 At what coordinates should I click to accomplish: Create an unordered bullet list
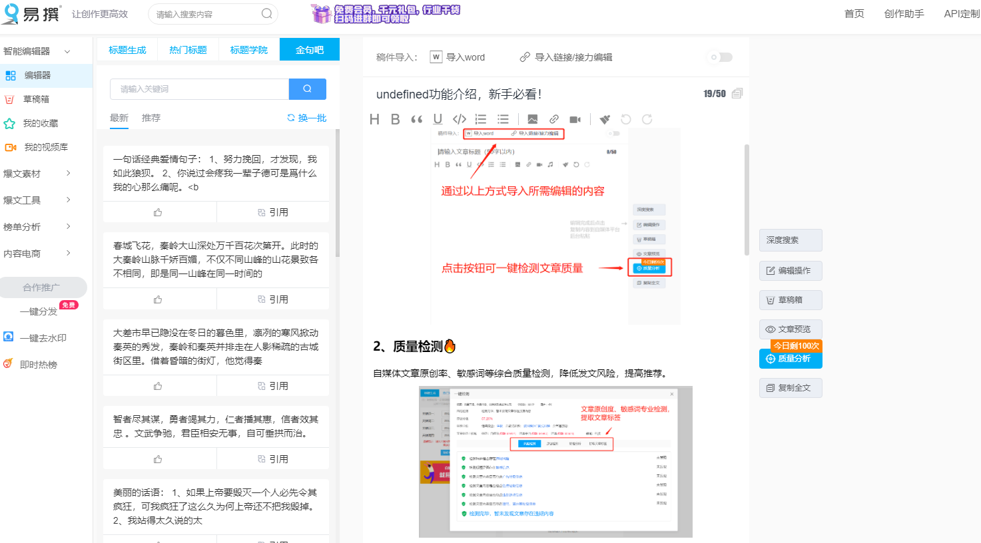(503, 119)
